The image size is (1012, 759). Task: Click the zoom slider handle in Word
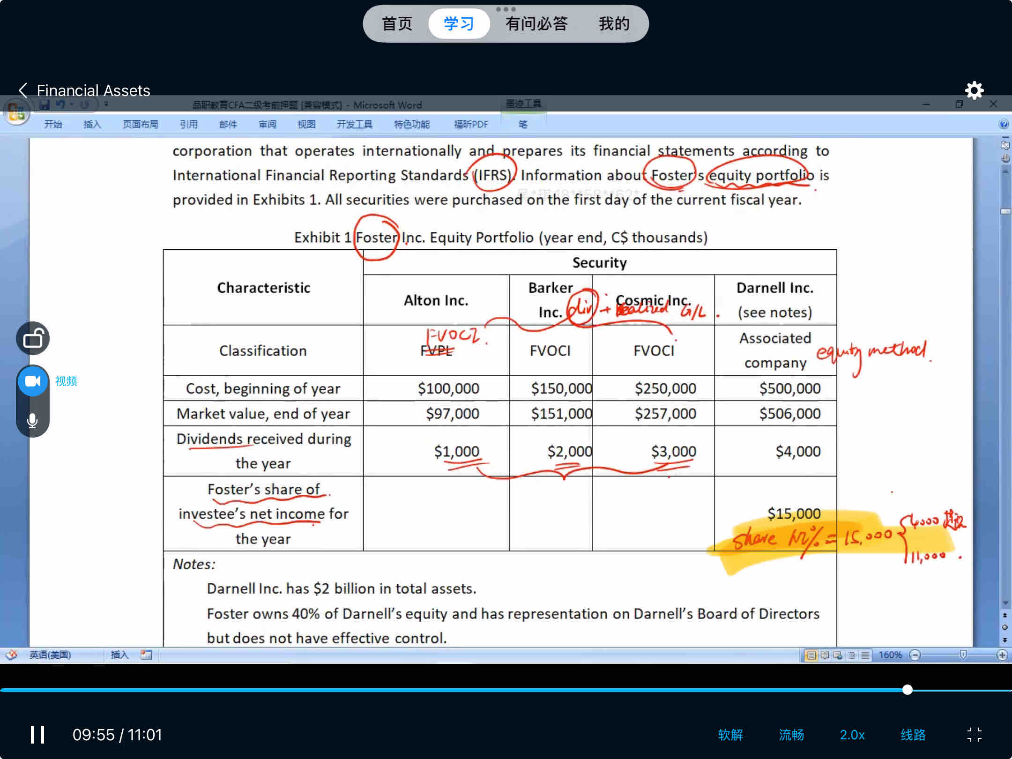pyautogui.click(x=963, y=655)
